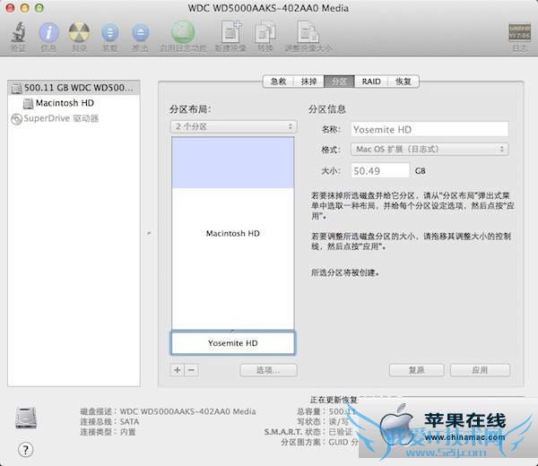Switch to the Restore (恢复) tab
The width and height of the screenshot is (538, 466).
(403, 82)
